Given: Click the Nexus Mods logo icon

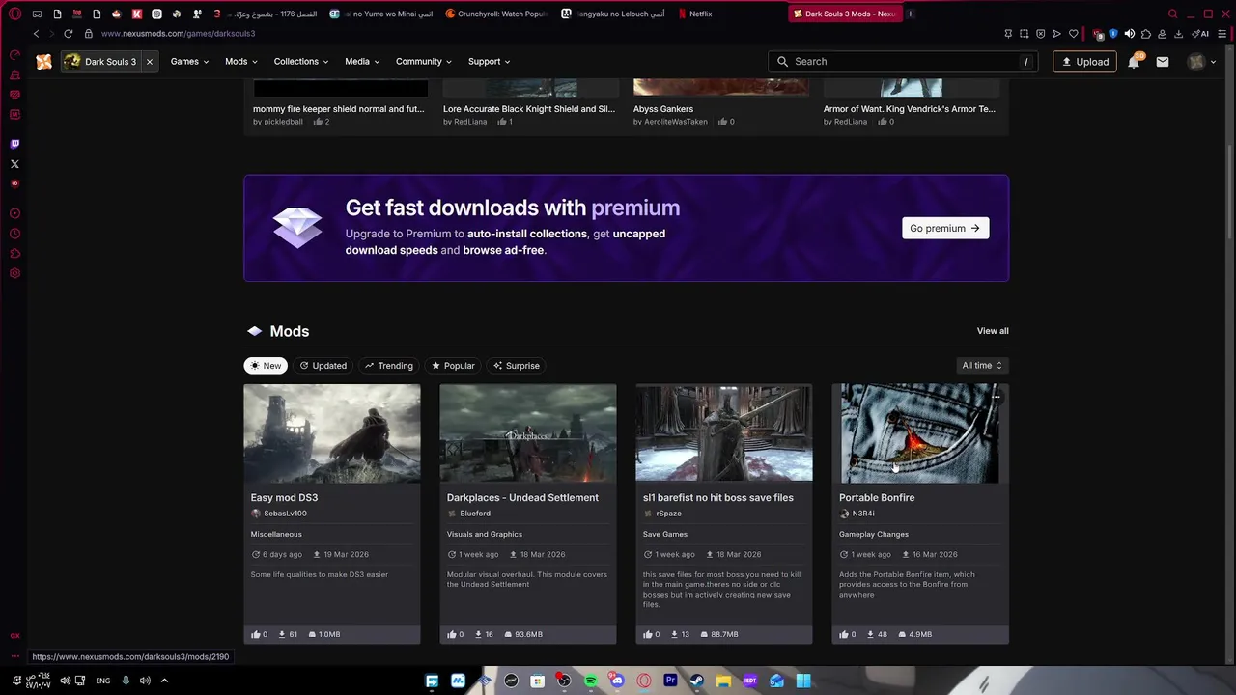Looking at the screenshot, I should (x=44, y=62).
